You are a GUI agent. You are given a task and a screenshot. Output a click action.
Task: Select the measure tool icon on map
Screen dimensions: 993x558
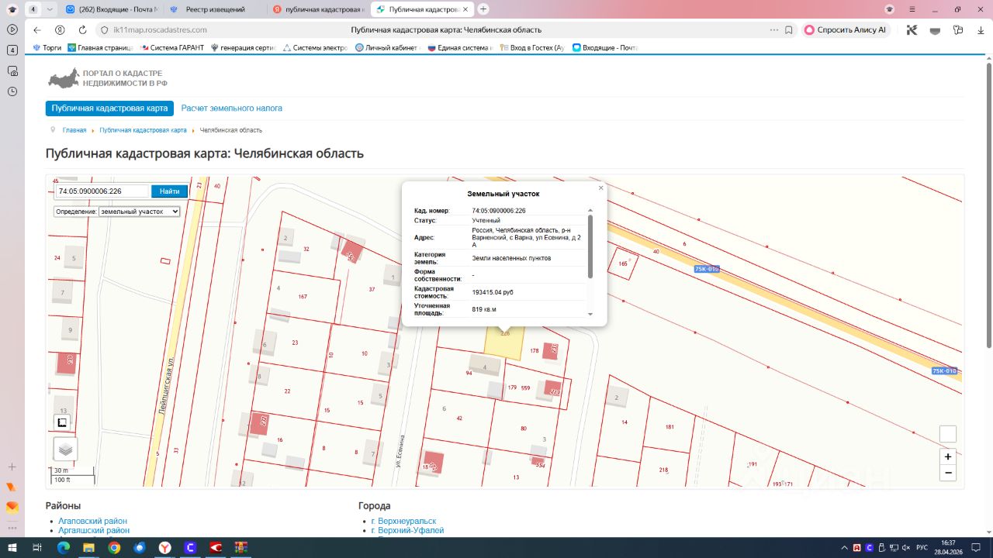pos(63,422)
